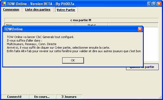Click the Connecté status bar panel
Screen dimensions: 163x100
pos(14,97)
